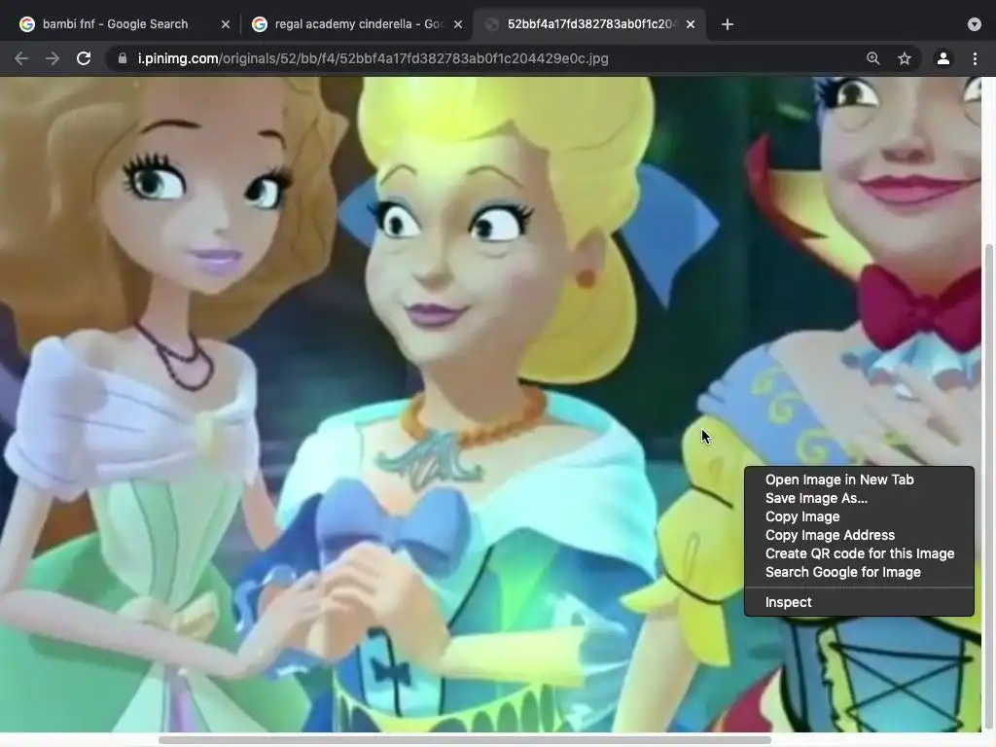Google favicon on bambi fnf tab
The image size is (996, 747).
[27, 24]
